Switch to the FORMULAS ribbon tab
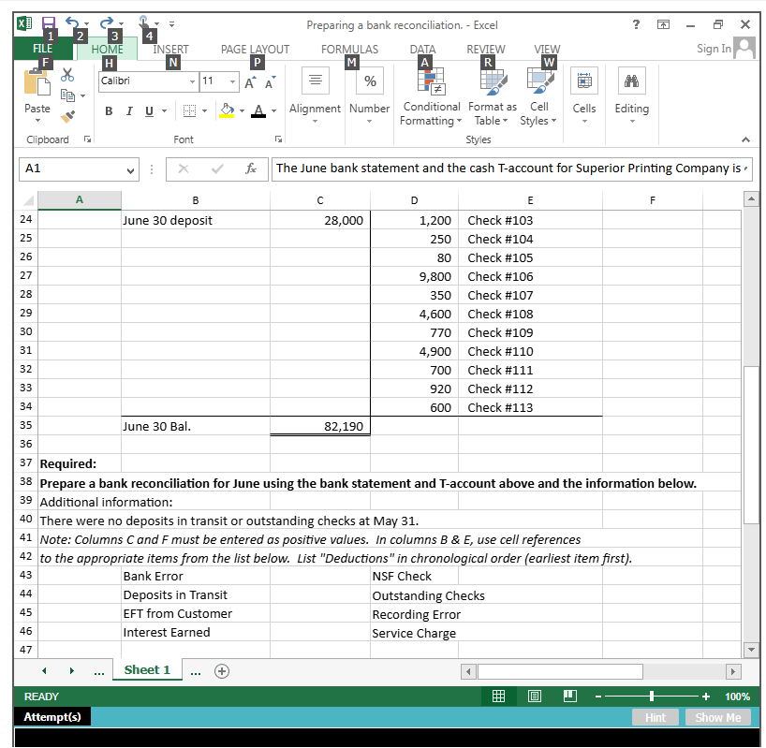766x748 pixels. tap(349, 50)
